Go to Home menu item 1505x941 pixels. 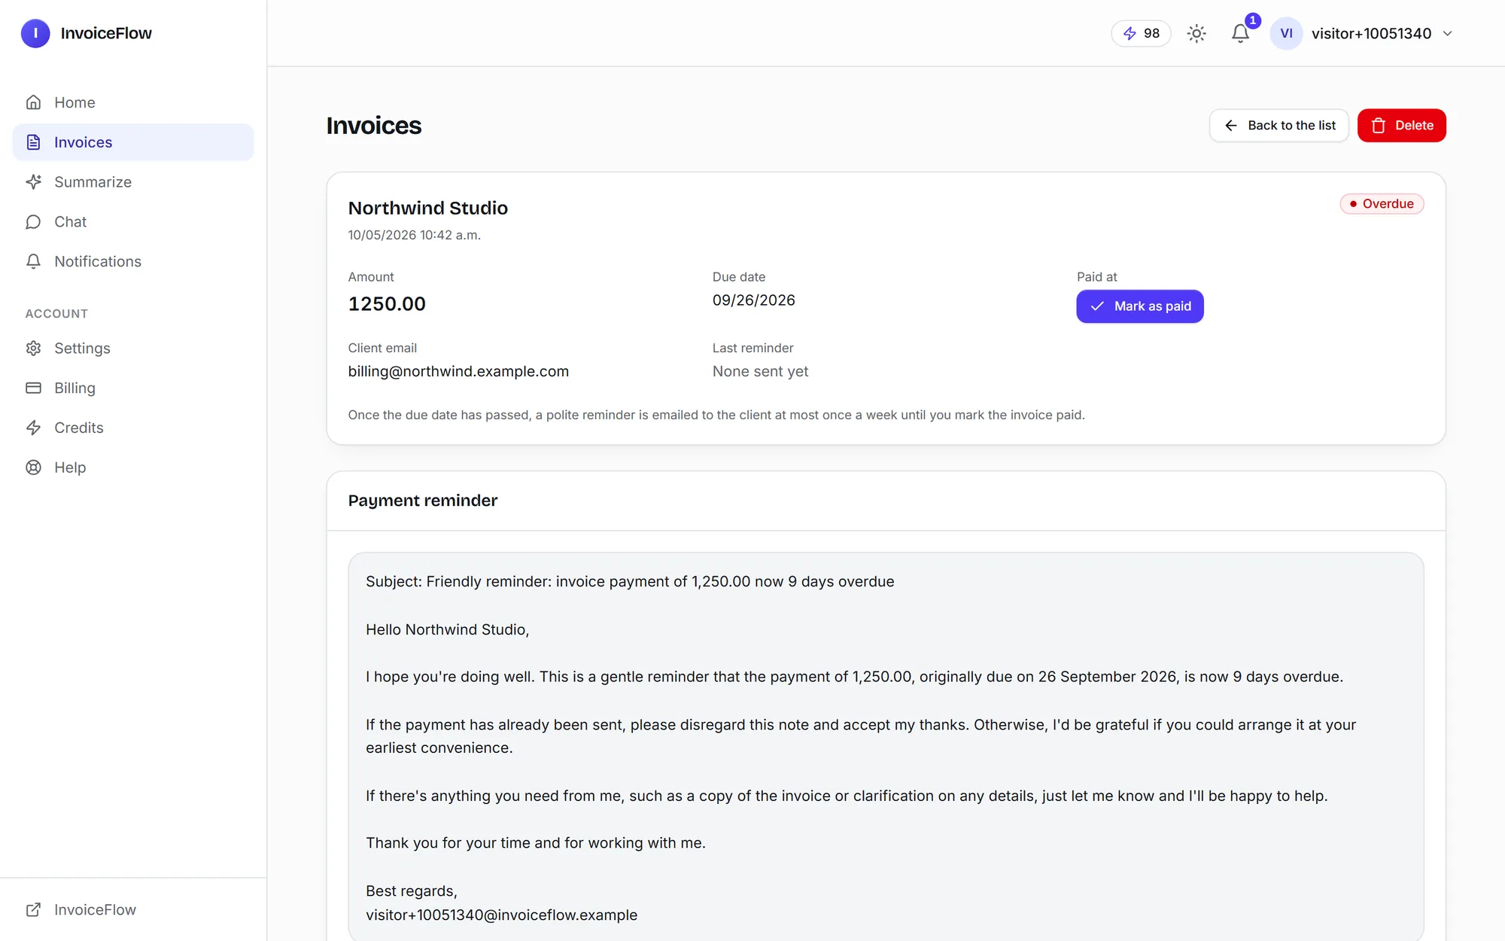(x=133, y=102)
